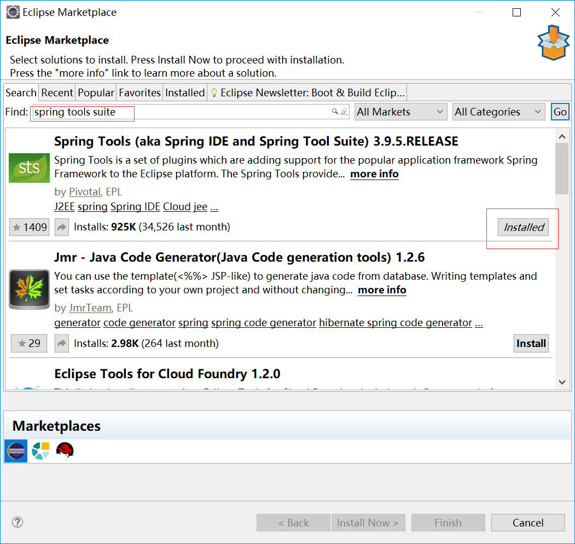Open the All Markets dropdown
This screenshot has width=575, height=544.
[x=401, y=112]
